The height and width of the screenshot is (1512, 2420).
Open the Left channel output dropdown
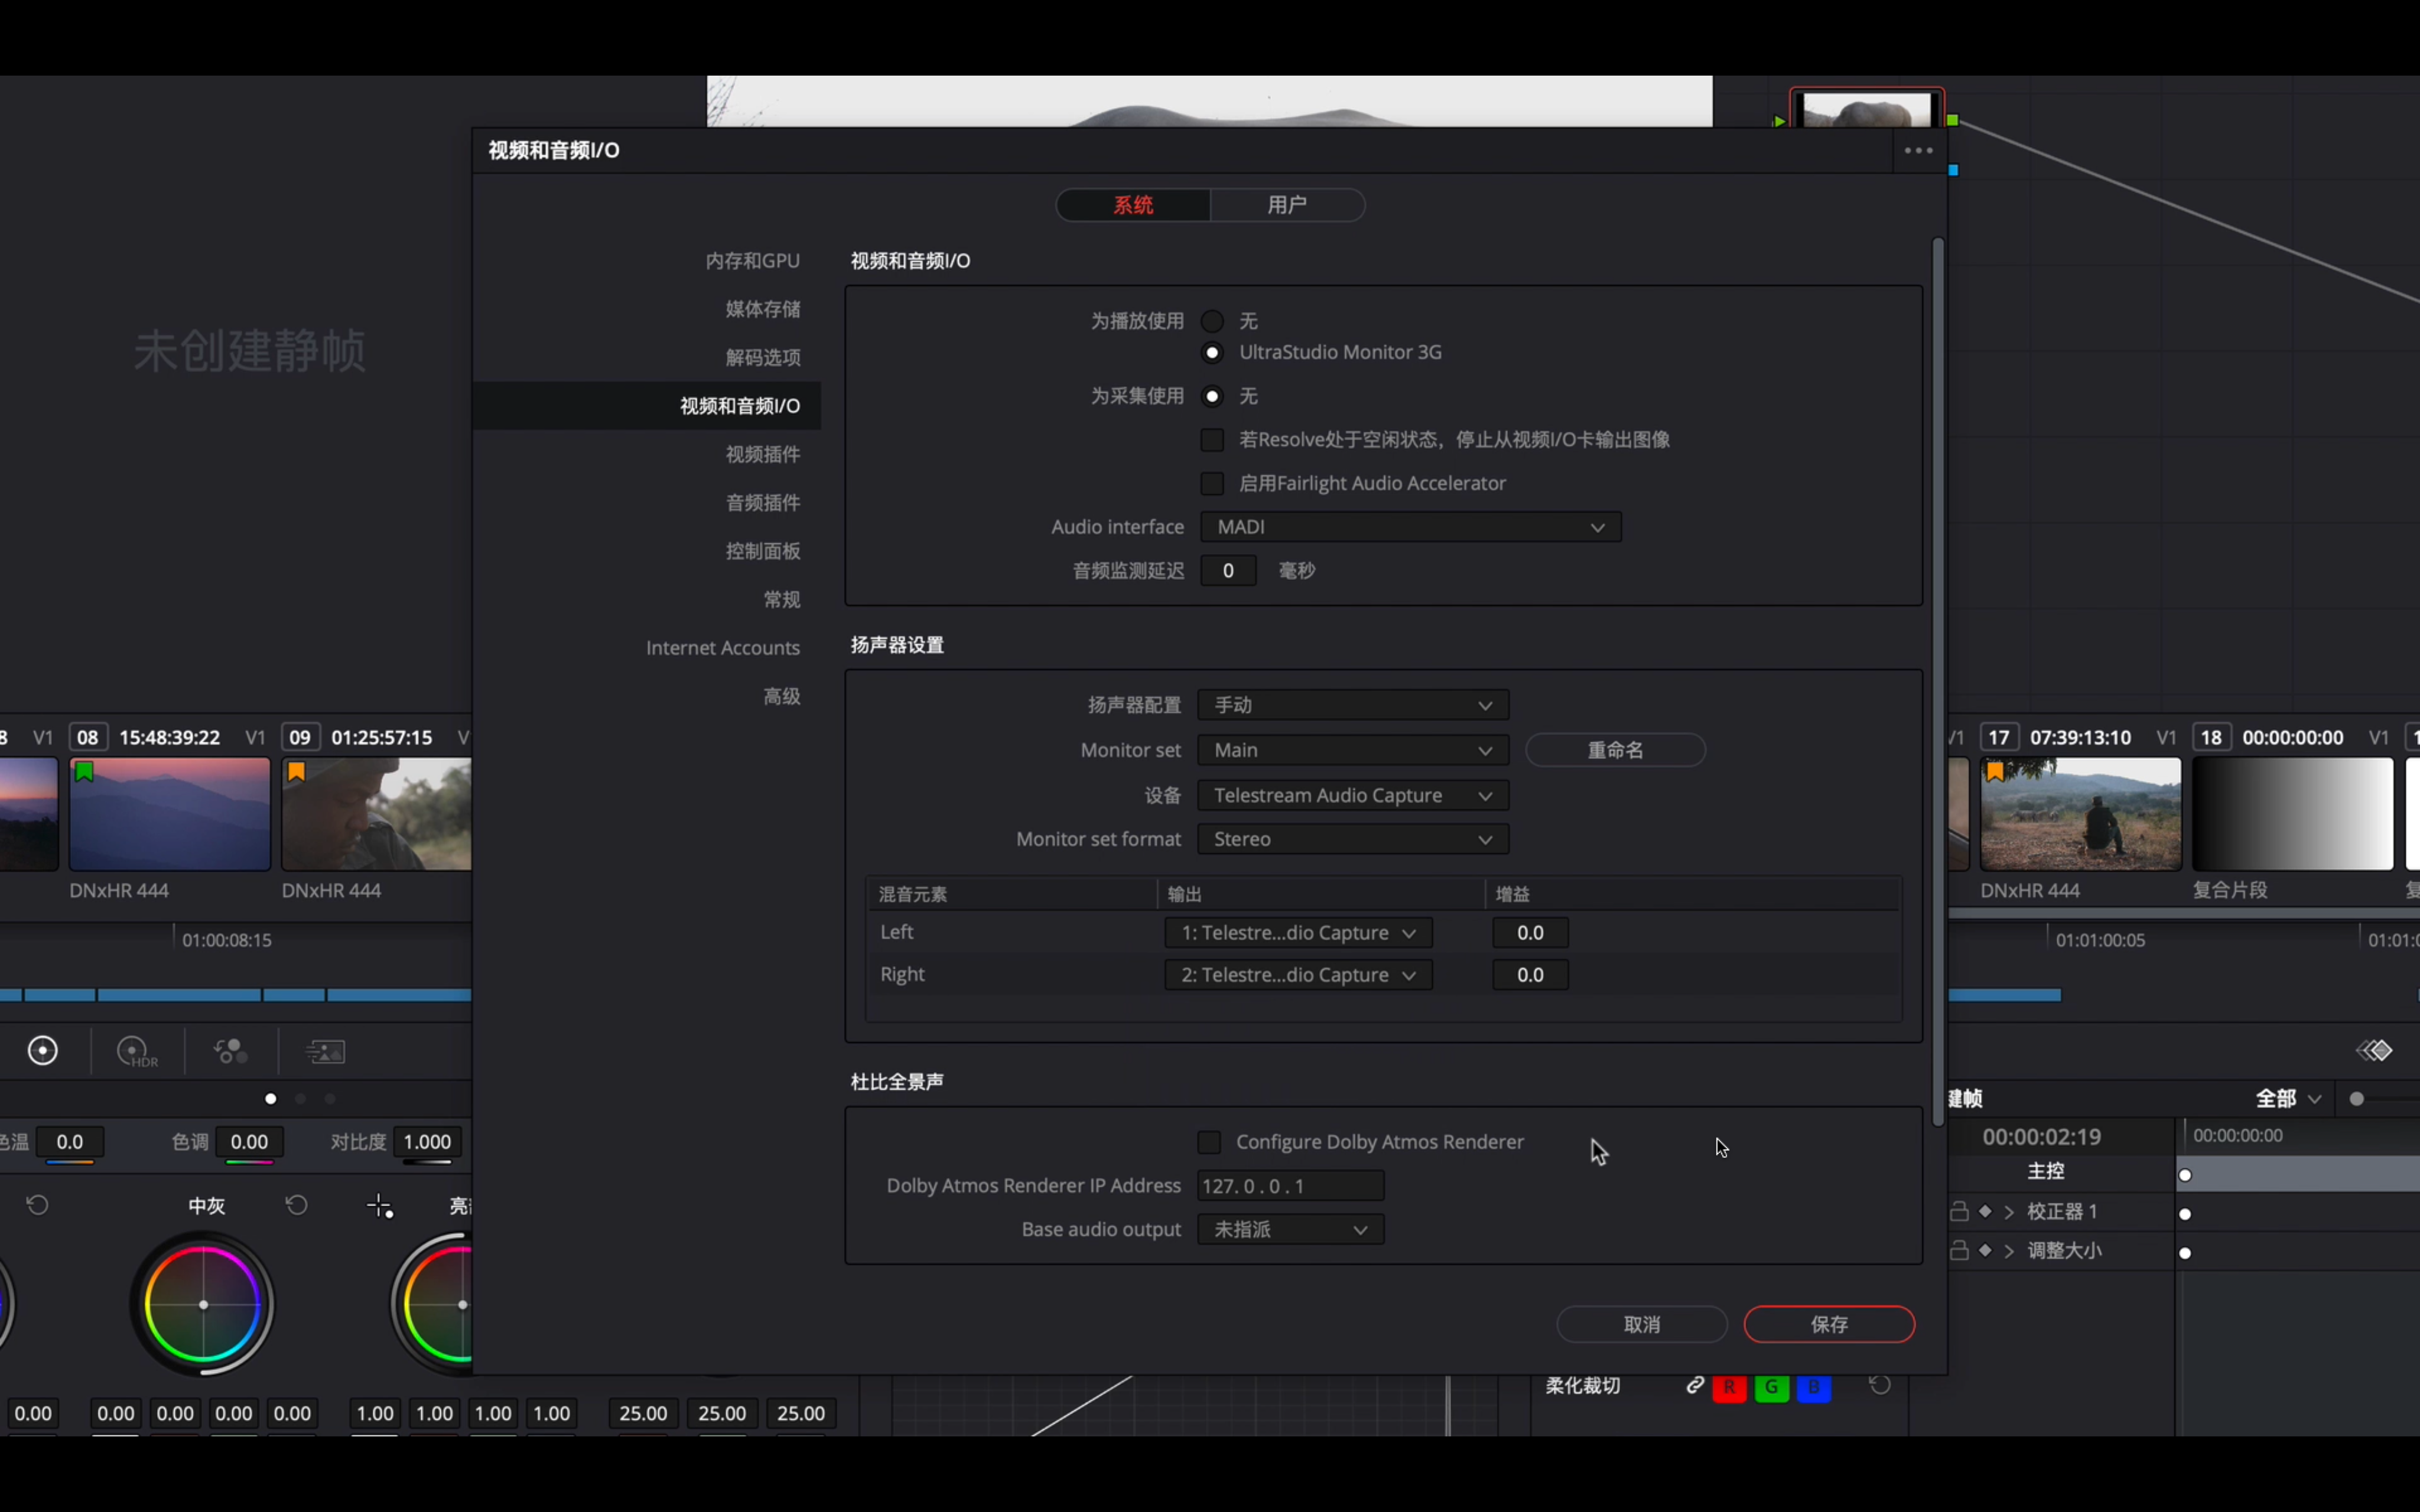click(1298, 932)
